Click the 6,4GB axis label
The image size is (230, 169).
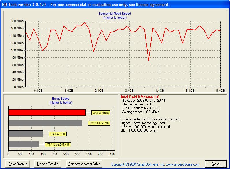tap(220, 91)
